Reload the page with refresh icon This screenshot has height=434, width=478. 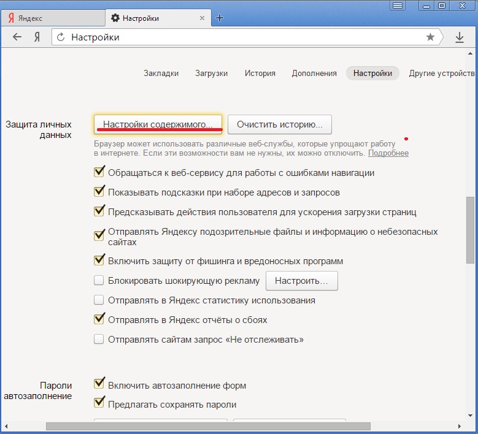pos(61,37)
